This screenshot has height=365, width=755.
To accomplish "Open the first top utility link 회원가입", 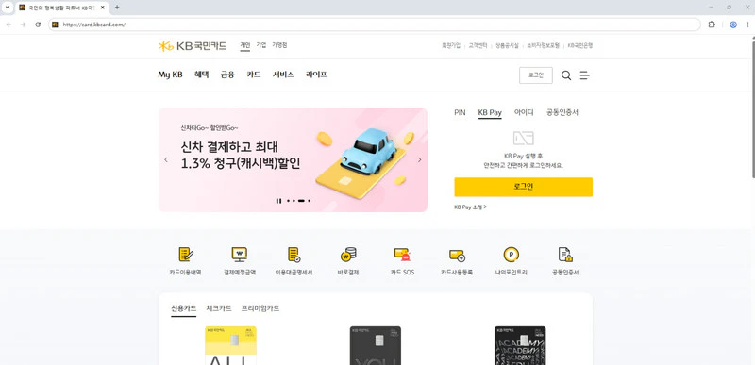I will [x=451, y=45].
